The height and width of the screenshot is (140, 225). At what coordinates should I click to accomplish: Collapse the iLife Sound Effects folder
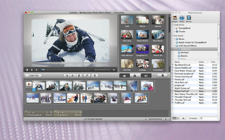174,46
